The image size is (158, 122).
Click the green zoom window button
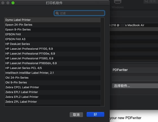(13, 3)
